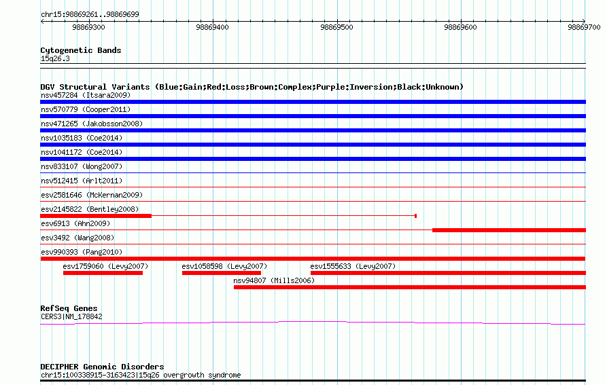Open the nsv833107 (Wong2007) label
Image resolution: width=605 pixels, height=385 pixels.
pyautogui.click(x=82, y=166)
